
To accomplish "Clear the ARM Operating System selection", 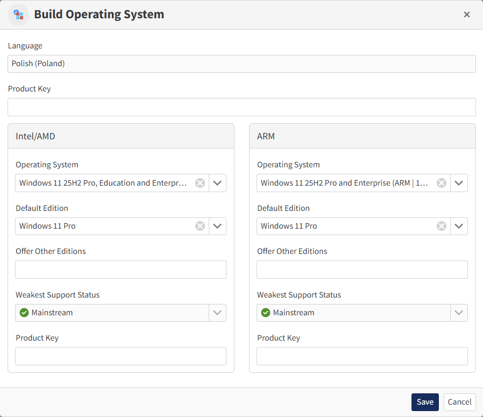I will point(441,182).
